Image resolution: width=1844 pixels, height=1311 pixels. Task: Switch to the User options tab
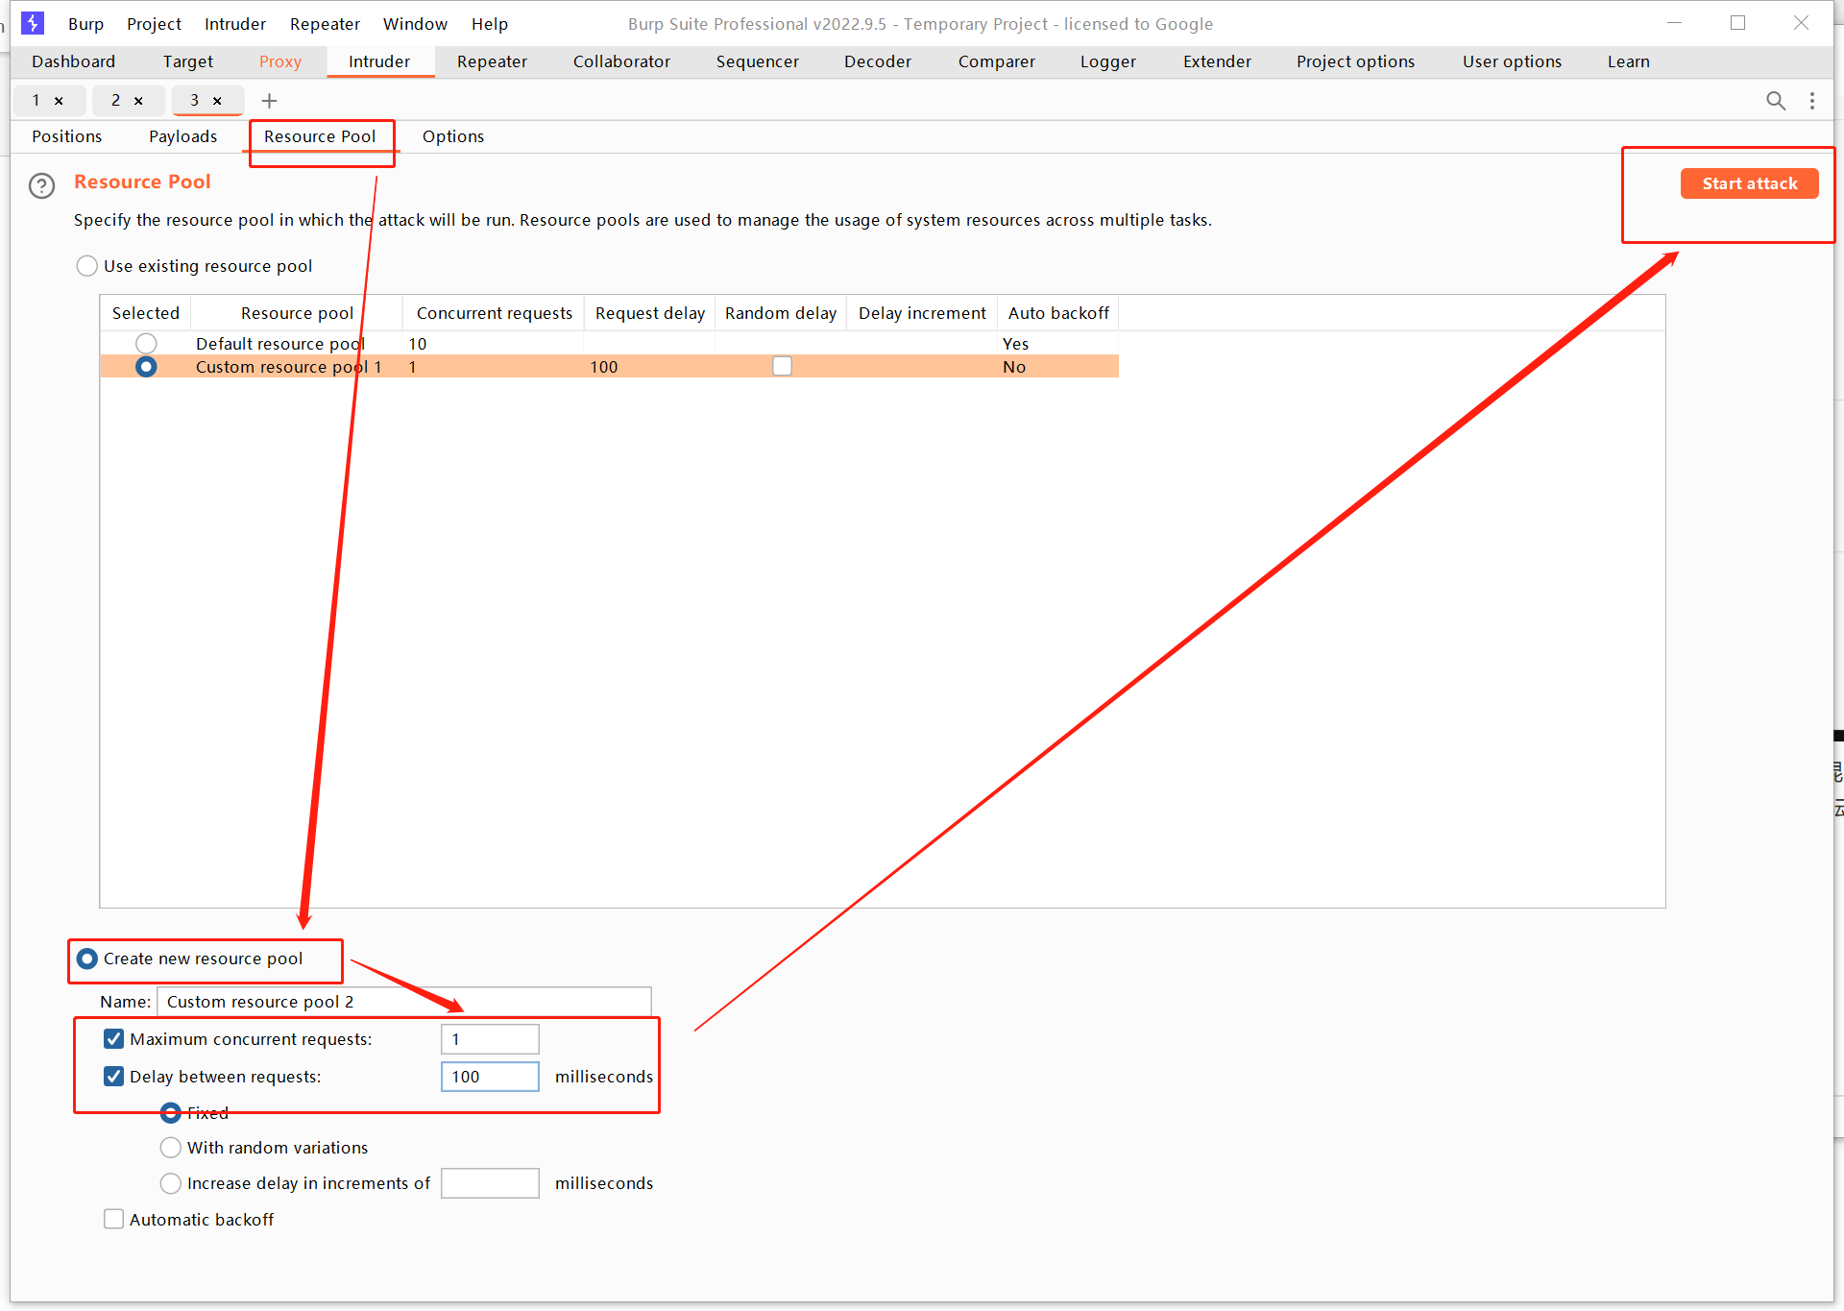1512,61
